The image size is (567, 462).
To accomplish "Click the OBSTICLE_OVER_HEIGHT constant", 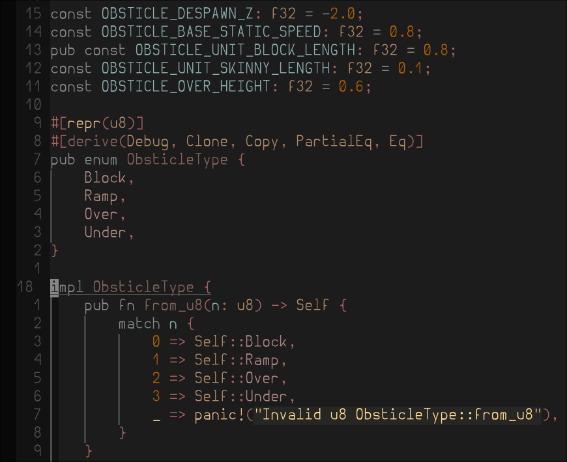I will [186, 86].
